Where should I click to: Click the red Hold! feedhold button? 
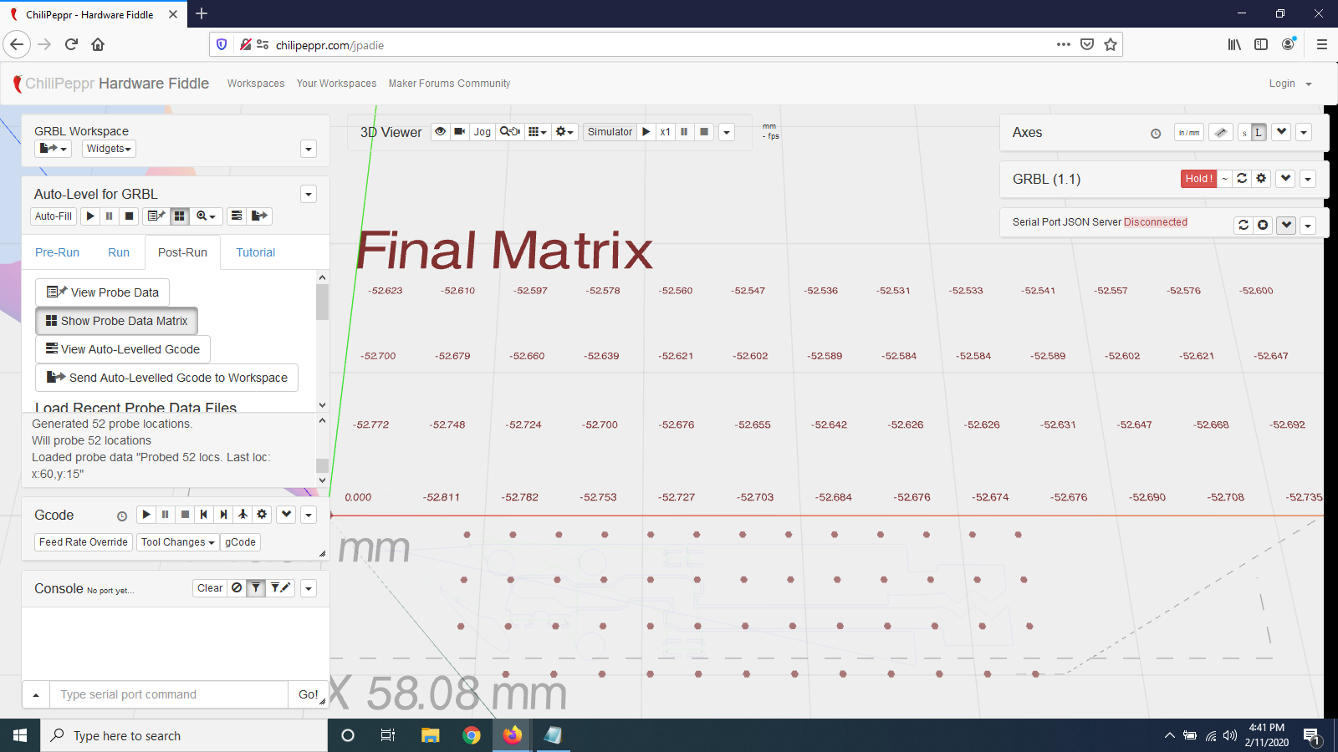click(x=1198, y=179)
